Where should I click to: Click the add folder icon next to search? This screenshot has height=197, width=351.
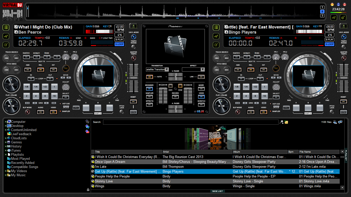(286, 122)
